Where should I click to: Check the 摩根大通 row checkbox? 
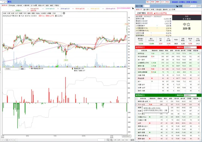click(x=136, y=66)
